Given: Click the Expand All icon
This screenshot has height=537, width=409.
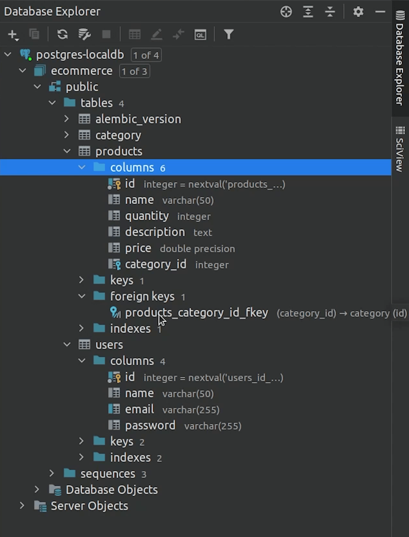Looking at the screenshot, I should (308, 12).
